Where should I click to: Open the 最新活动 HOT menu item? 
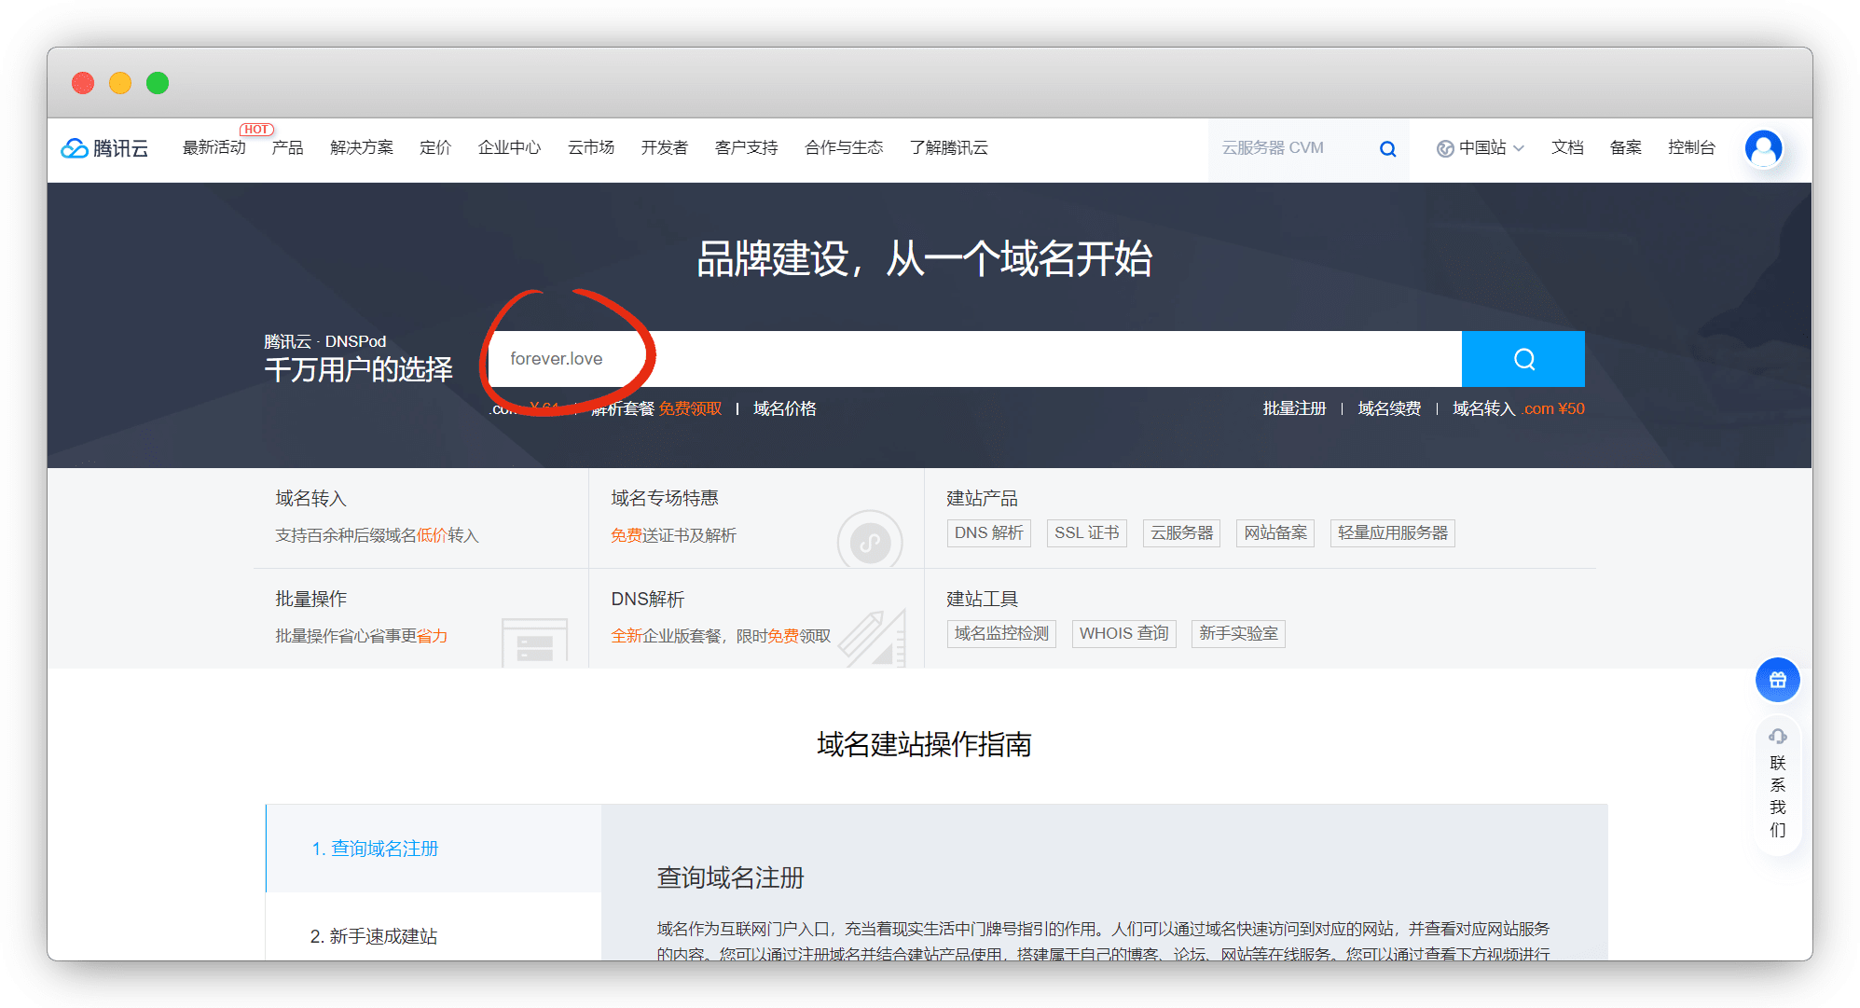[x=214, y=148]
